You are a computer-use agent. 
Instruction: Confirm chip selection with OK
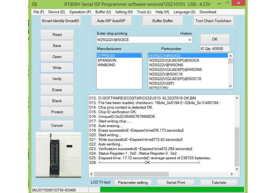pos(215,39)
